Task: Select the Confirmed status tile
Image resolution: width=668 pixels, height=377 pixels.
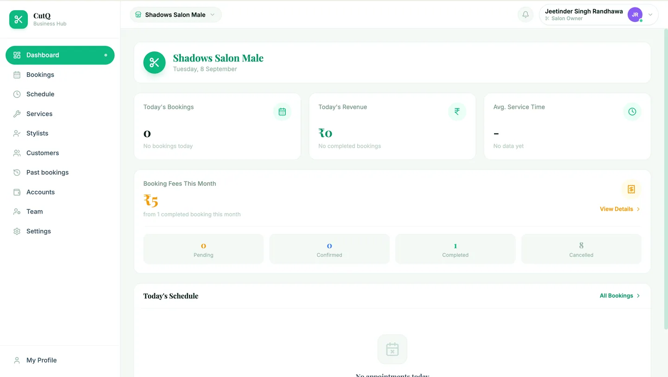Action: (x=329, y=249)
